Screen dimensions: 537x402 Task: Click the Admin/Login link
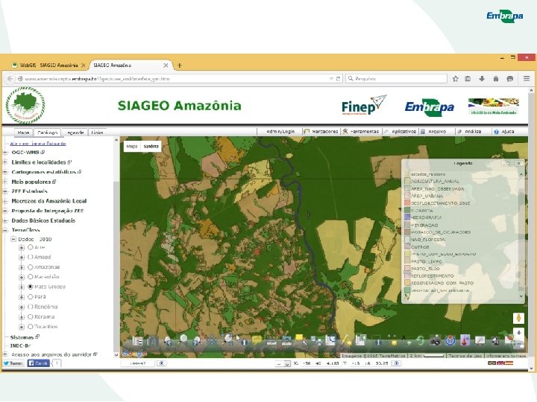point(280,131)
